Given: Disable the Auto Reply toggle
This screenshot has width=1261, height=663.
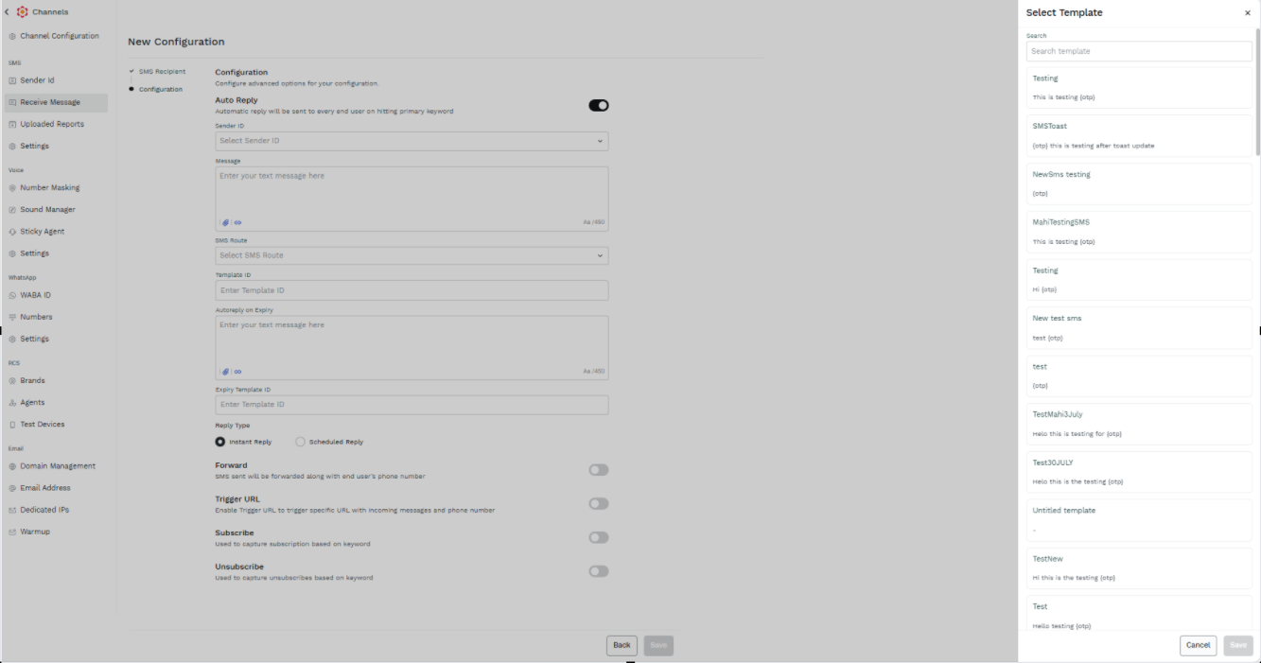Looking at the screenshot, I should coord(599,105).
